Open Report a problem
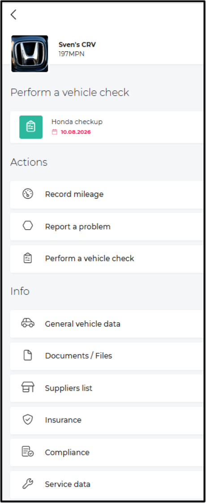 (107, 227)
